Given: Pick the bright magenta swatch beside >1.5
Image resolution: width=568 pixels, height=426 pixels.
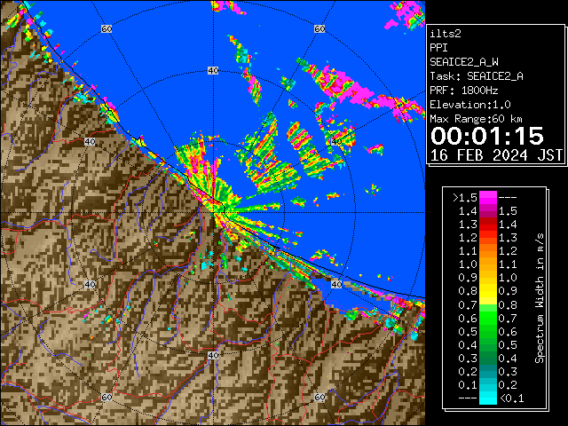Looking at the screenshot, I should click(x=487, y=198).
